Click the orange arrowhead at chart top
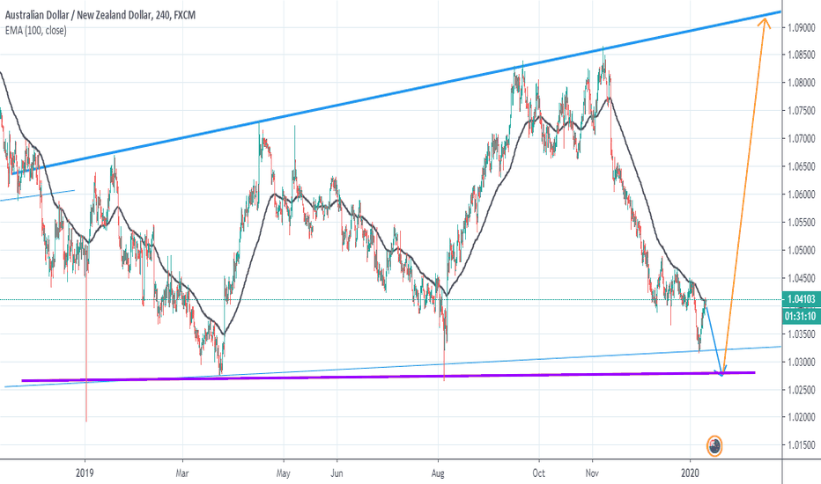The height and width of the screenshot is (484, 821). (763, 23)
